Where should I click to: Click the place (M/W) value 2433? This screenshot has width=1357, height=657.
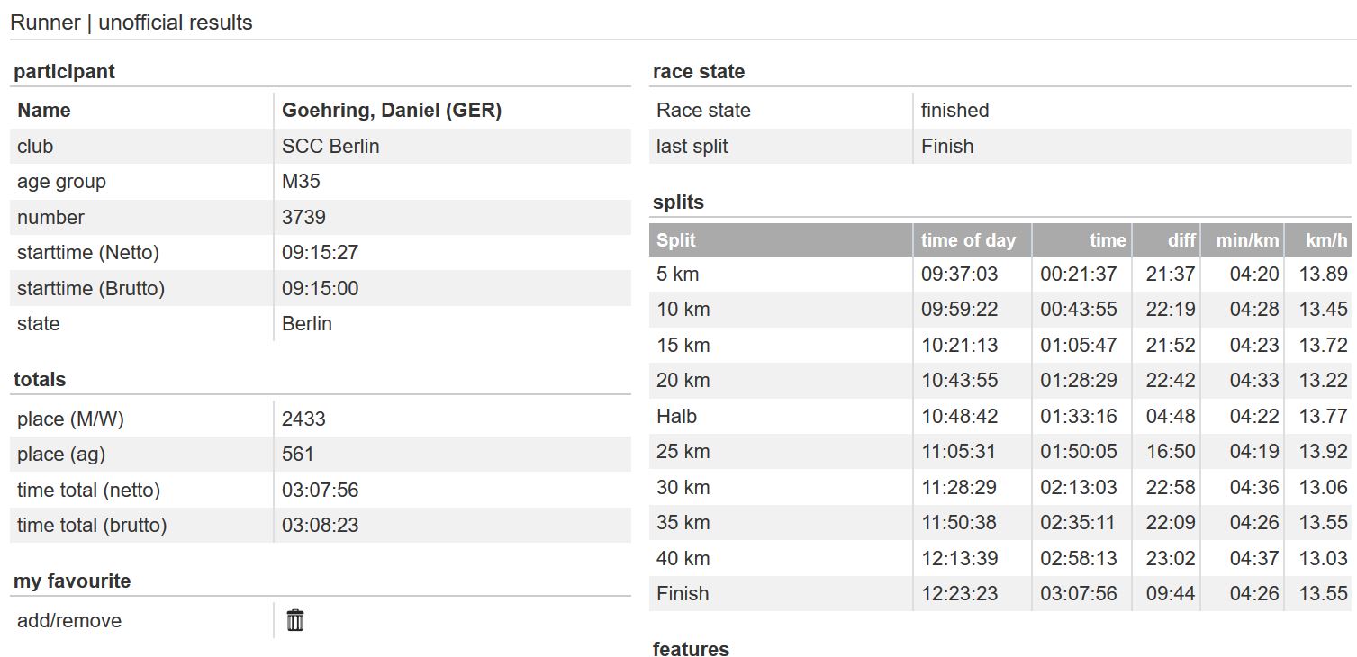303,419
